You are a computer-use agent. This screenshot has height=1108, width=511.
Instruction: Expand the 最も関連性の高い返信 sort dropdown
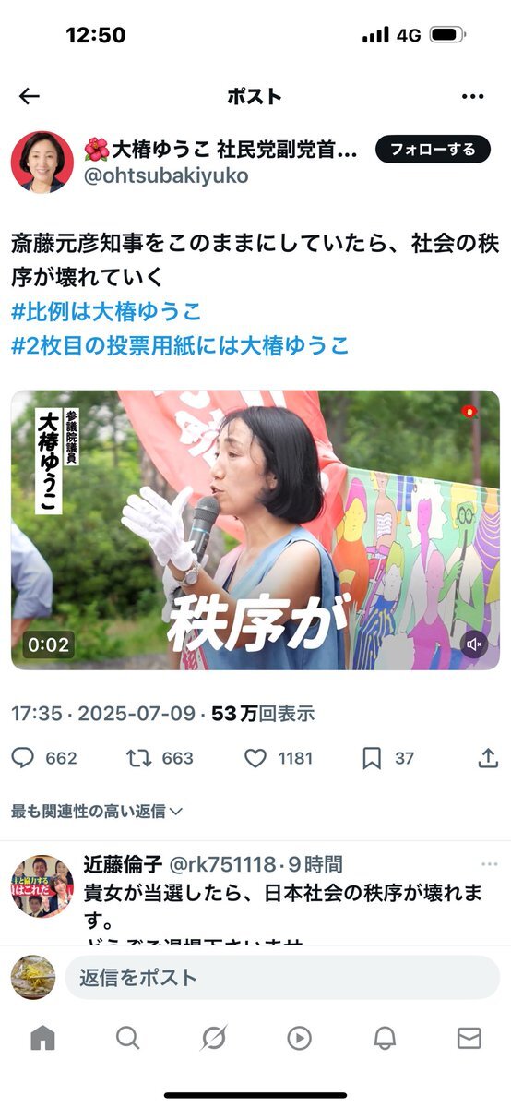tap(97, 812)
